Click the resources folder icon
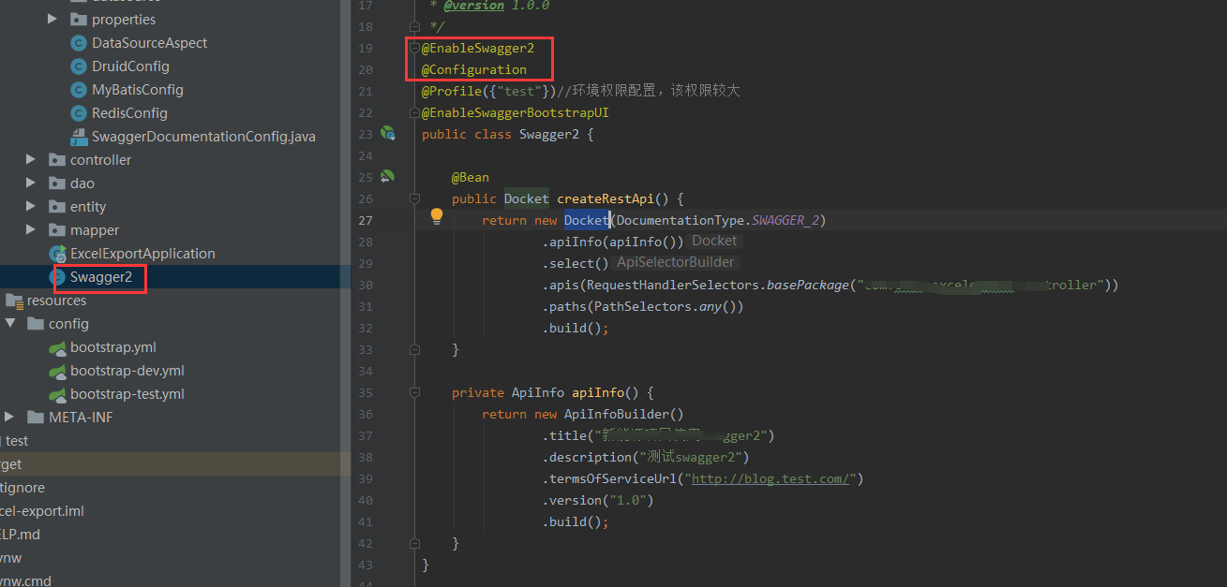 pyautogui.click(x=14, y=300)
